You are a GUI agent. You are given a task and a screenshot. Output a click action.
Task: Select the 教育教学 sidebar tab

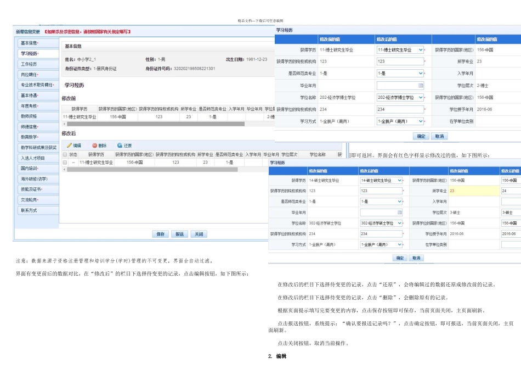pyautogui.click(x=38, y=137)
